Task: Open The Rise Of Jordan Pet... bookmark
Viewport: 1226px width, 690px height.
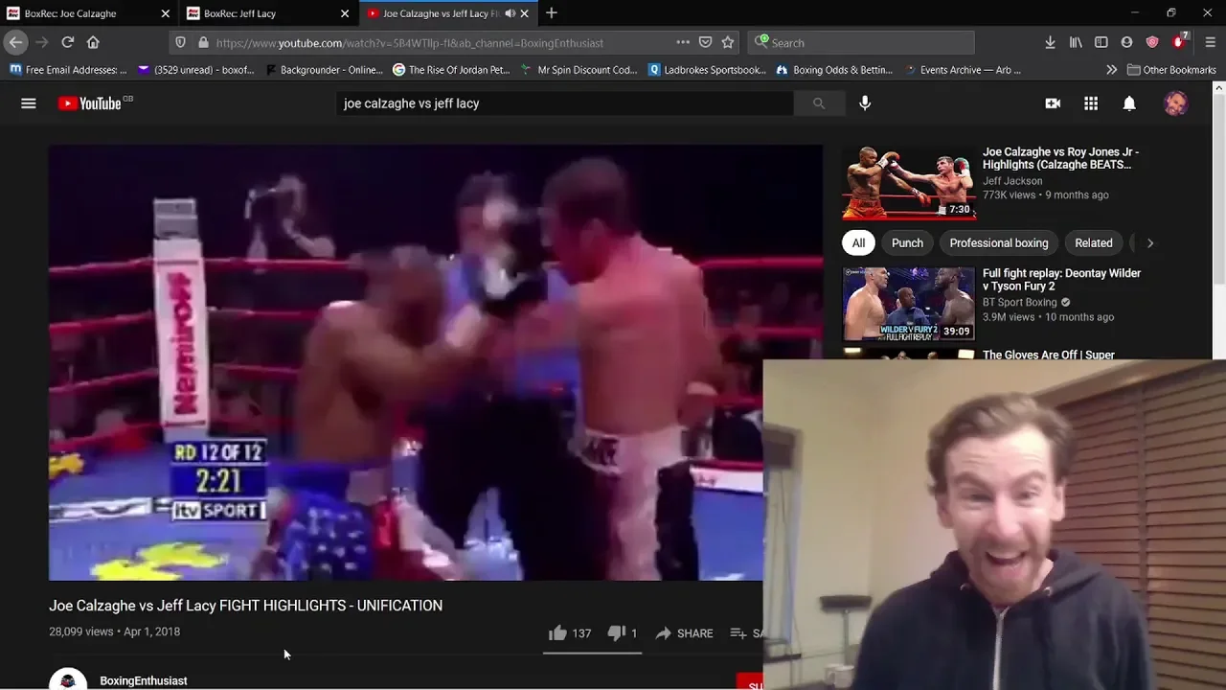Action: click(451, 70)
